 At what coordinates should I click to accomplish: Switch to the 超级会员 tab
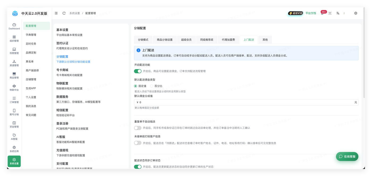pos(186,40)
